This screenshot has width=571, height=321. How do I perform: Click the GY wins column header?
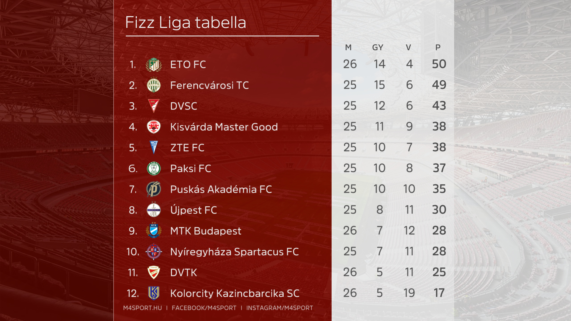point(378,48)
